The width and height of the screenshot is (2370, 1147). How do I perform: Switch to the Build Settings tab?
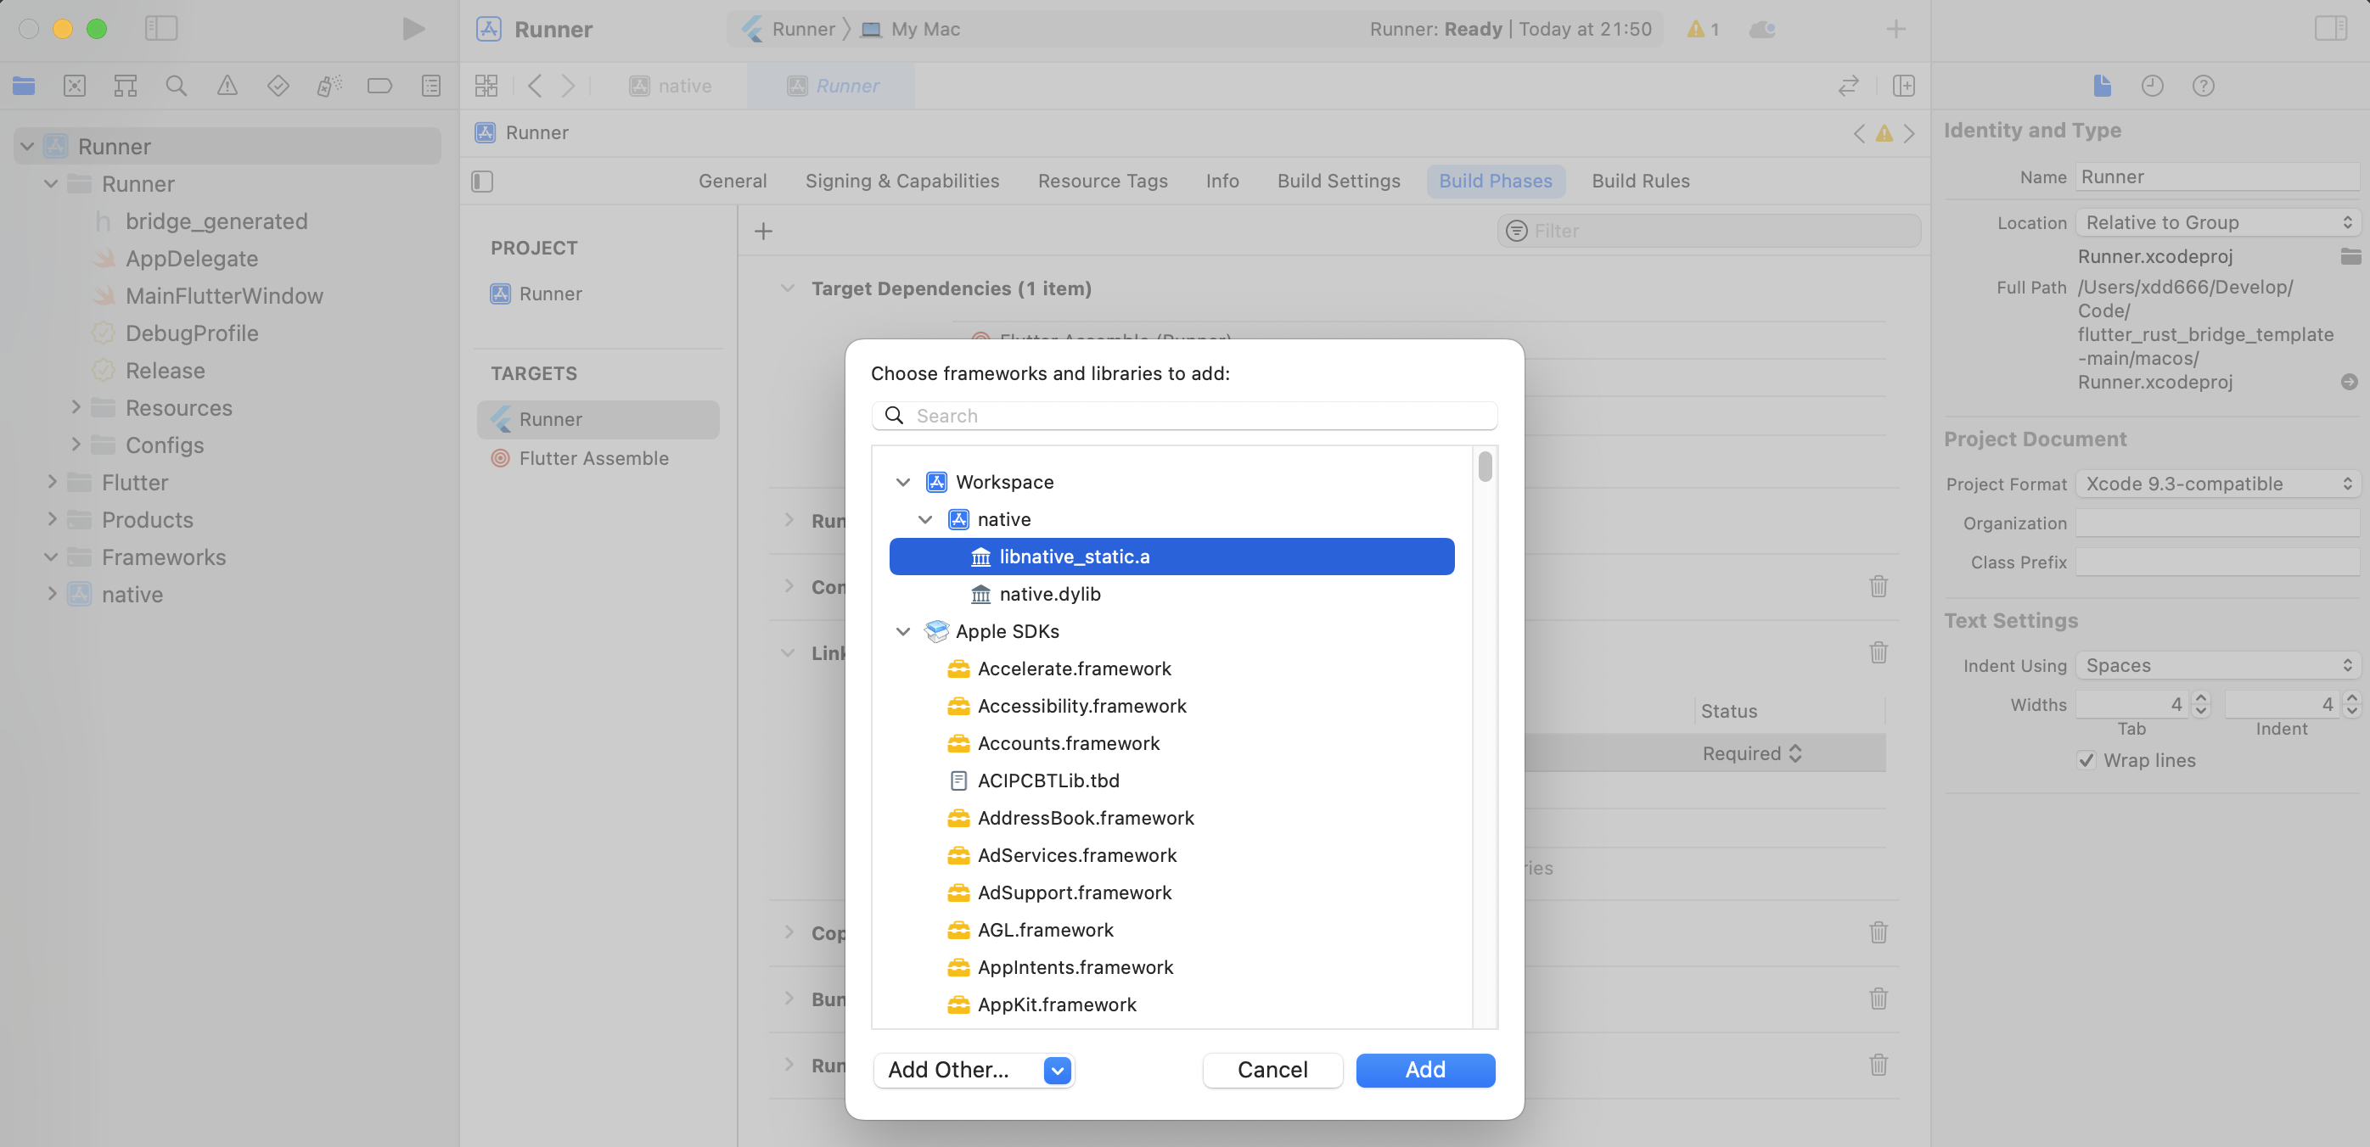(x=1338, y=181)
